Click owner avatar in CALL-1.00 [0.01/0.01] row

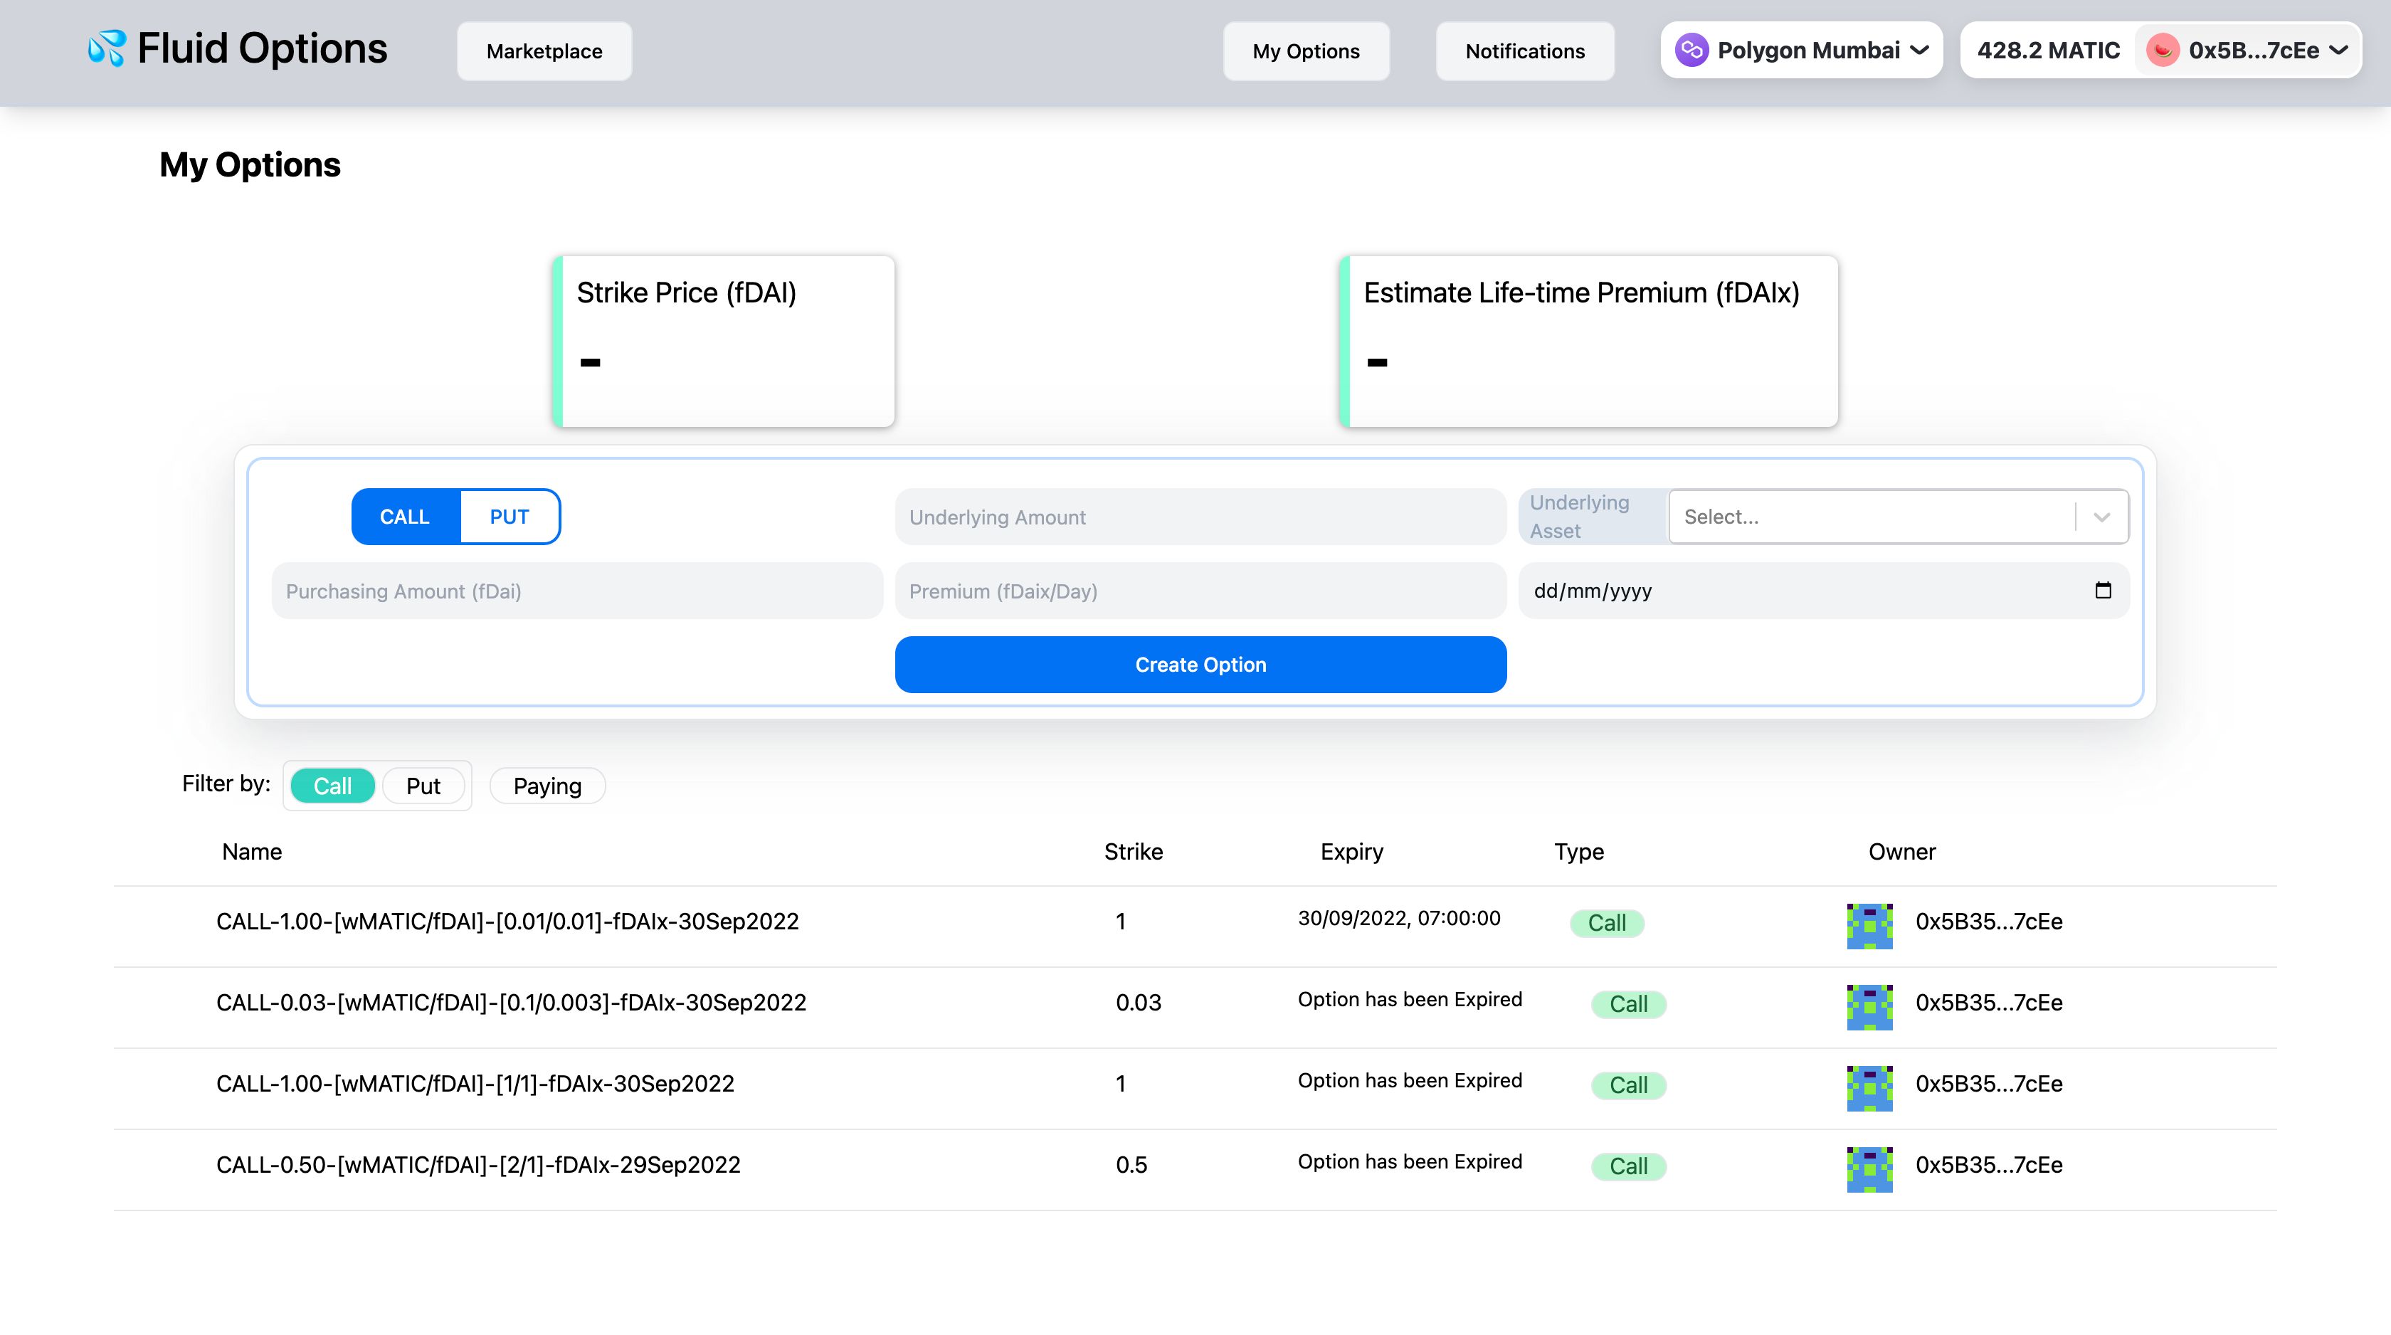point(1869,926)
